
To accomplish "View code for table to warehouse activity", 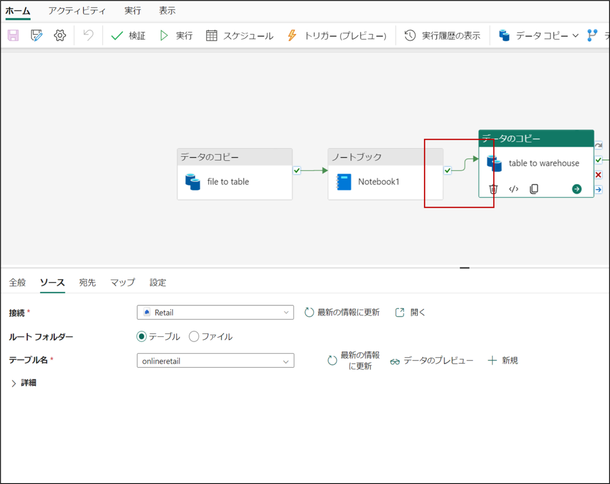I will tap(513, 189).
